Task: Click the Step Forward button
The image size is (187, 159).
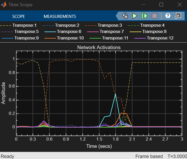Action: pos(144,16)
